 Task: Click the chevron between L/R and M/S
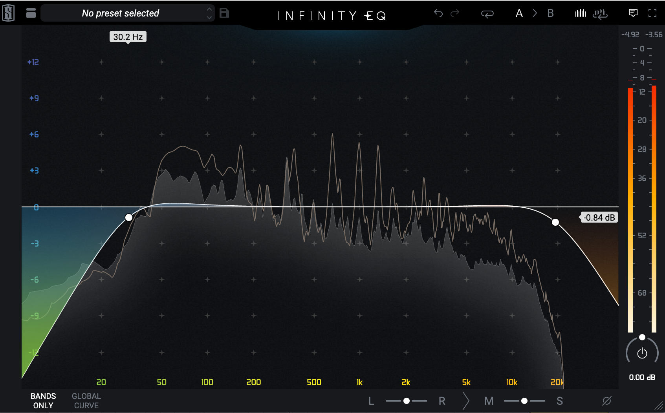466,401
